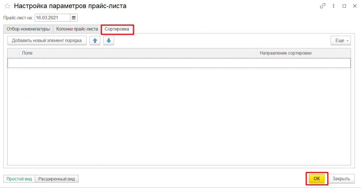This screenshot has height=188, width=361.
Task: Switch to Простой вид mode
Action: pyautogui.click(x=19, y=179)
